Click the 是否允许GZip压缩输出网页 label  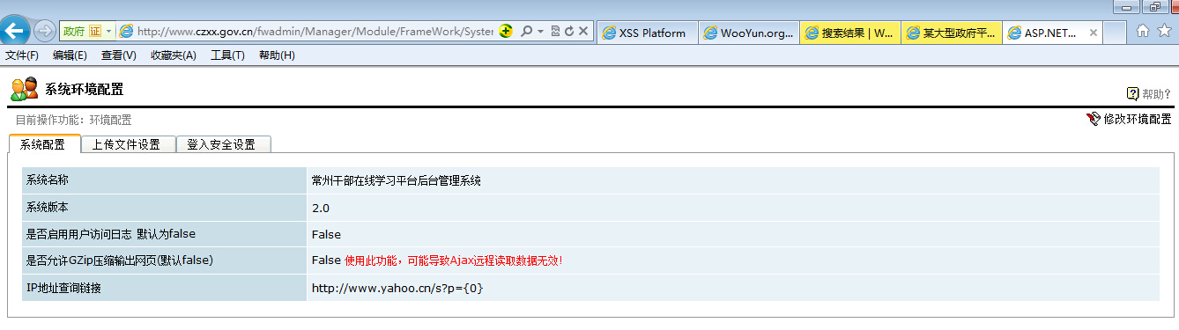[x=120, y=260]
